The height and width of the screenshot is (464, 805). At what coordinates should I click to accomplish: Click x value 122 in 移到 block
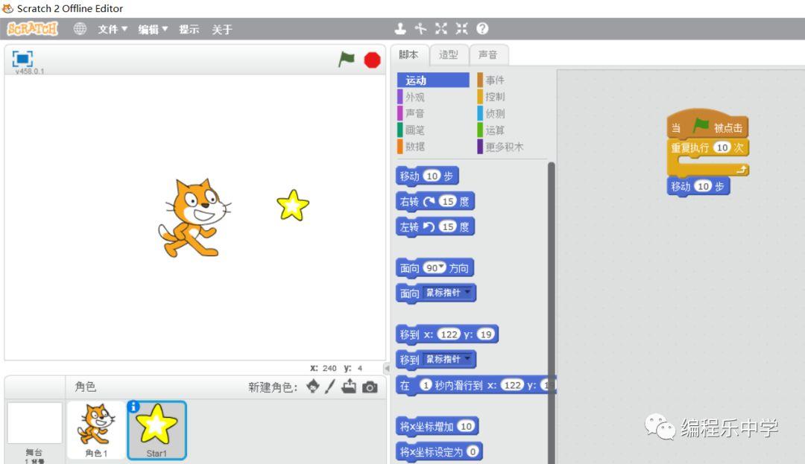coord(449,334)
